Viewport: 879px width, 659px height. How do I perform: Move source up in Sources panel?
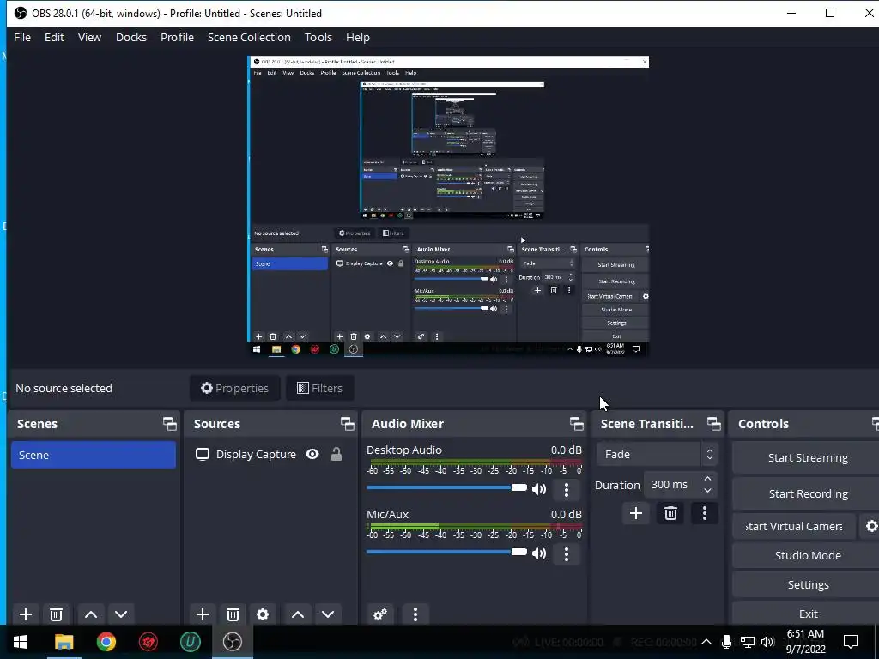pos(298,614)
